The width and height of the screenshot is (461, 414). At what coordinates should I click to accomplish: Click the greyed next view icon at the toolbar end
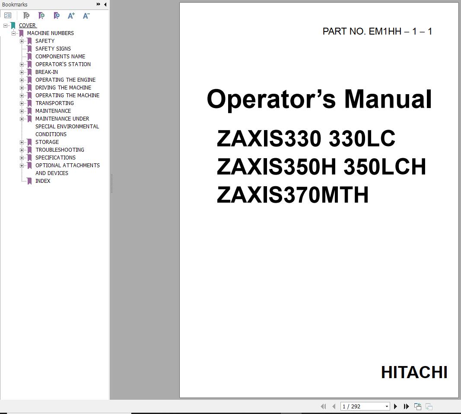pos(429,406)
